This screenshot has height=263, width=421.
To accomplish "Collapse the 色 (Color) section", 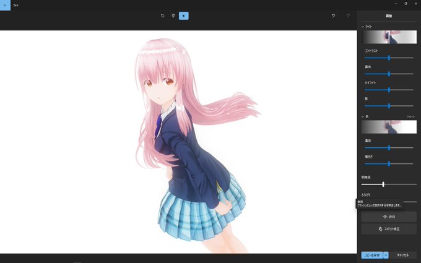I will click(363, 116).
